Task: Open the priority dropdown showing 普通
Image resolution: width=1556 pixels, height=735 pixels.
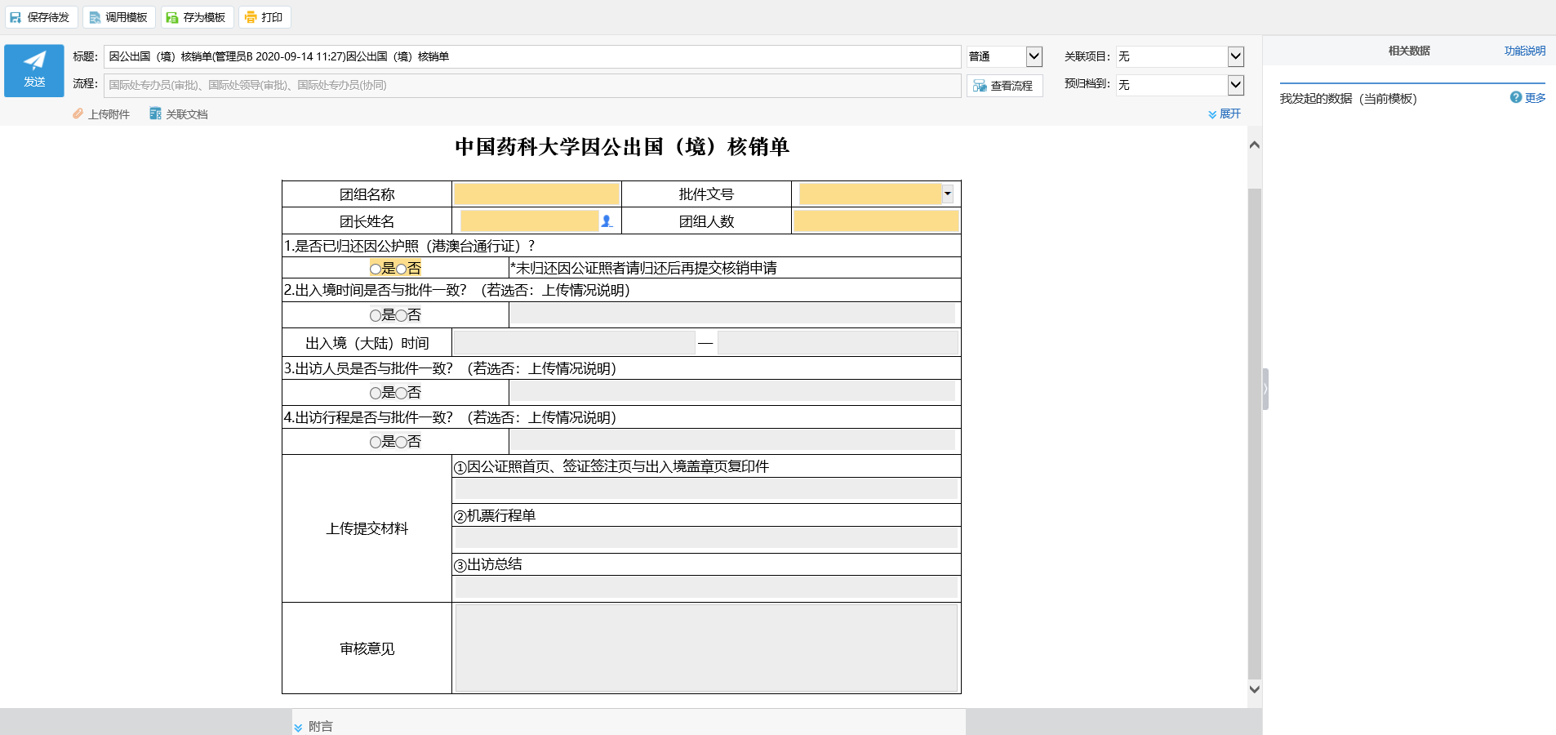Action: 1034,56
